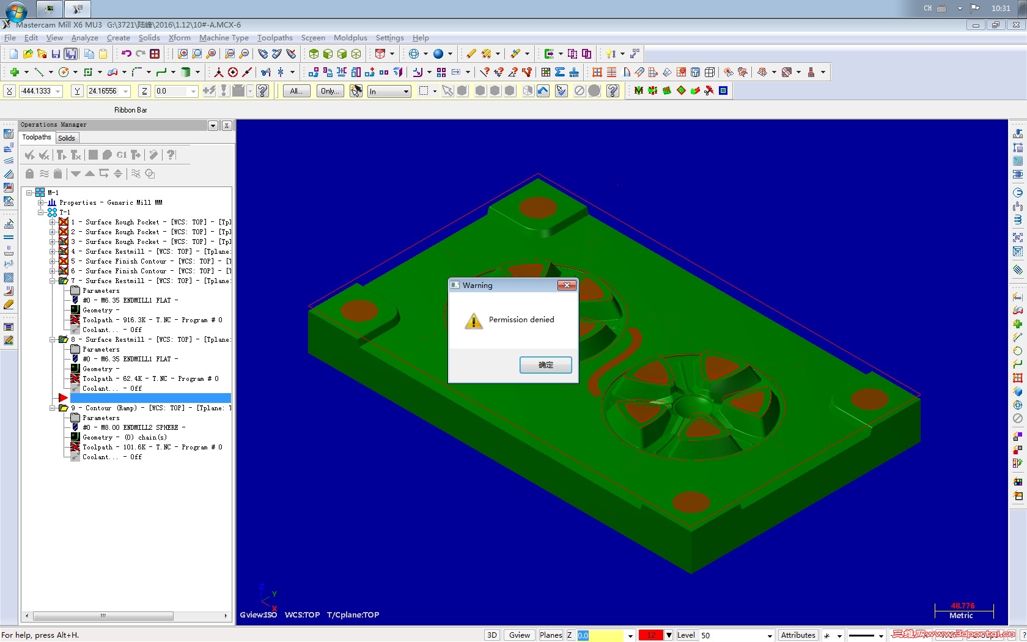Screen dimensions: 1027x642
Task: Click the FastPoint X button
Action: click(9, 91)
